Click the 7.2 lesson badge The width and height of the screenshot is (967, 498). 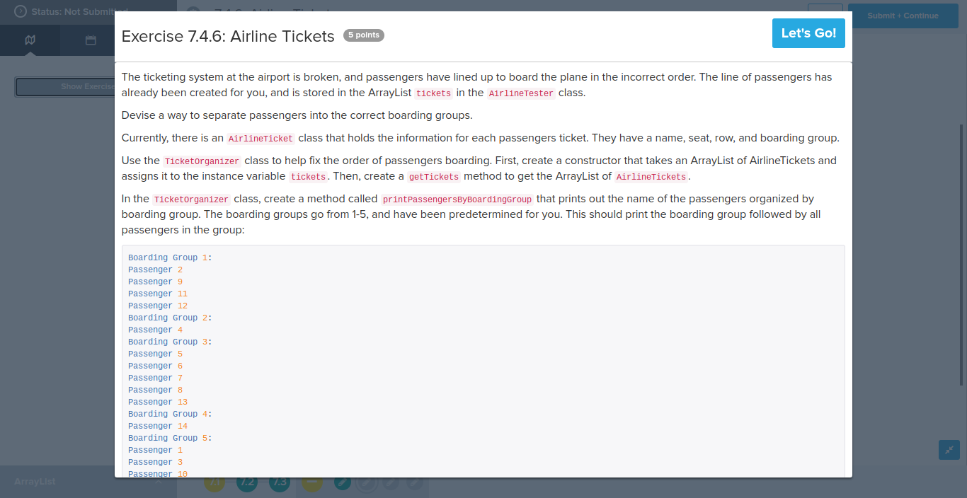(x=246, y=482)
